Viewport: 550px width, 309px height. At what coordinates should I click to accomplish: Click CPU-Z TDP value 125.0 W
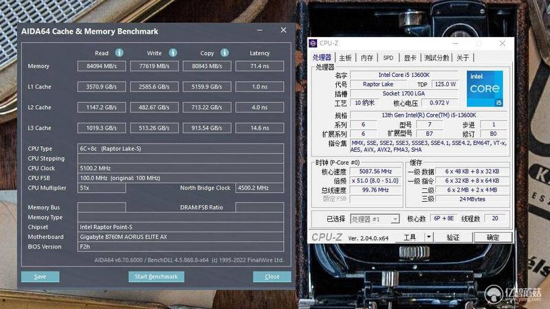pos(445,84)
